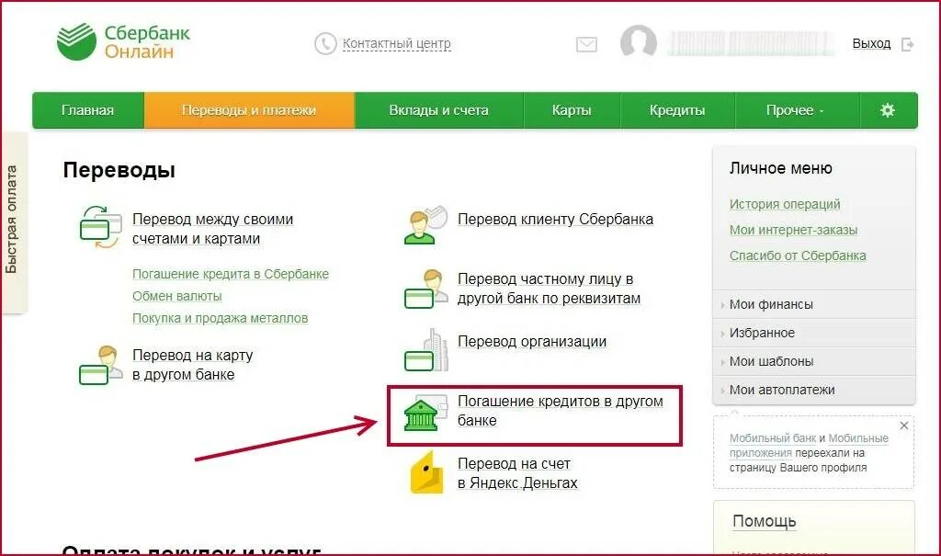Open Перевод на карту в другом банке
The height and width of the screenshot is (556, 941).
(x=193, y=365)
